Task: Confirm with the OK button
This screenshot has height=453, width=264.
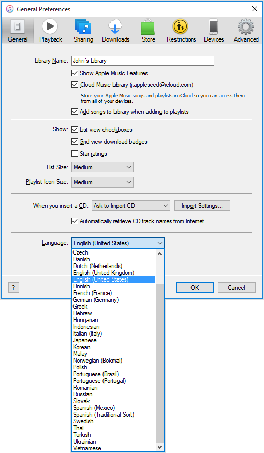Action: point(195,287)
